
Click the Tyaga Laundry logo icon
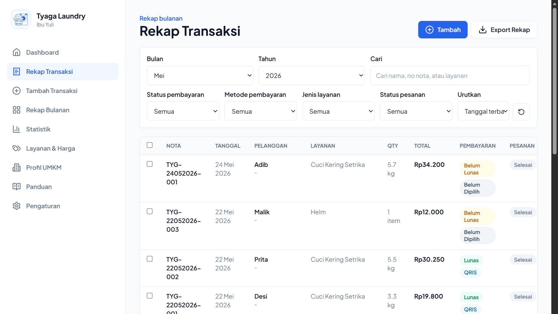click(x=21, y=19)
